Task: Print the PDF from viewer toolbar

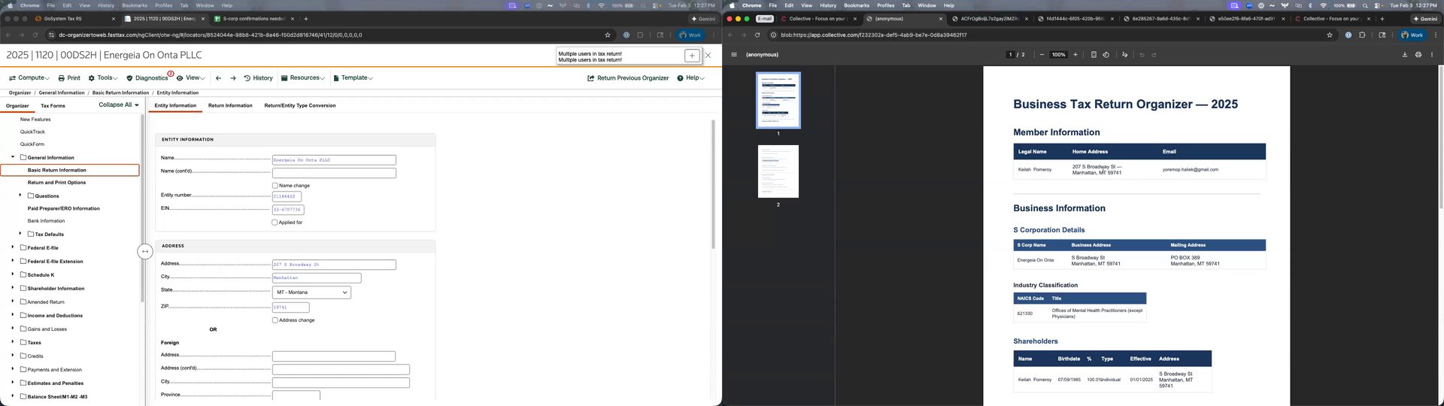Action: (x=1418, y=54)
